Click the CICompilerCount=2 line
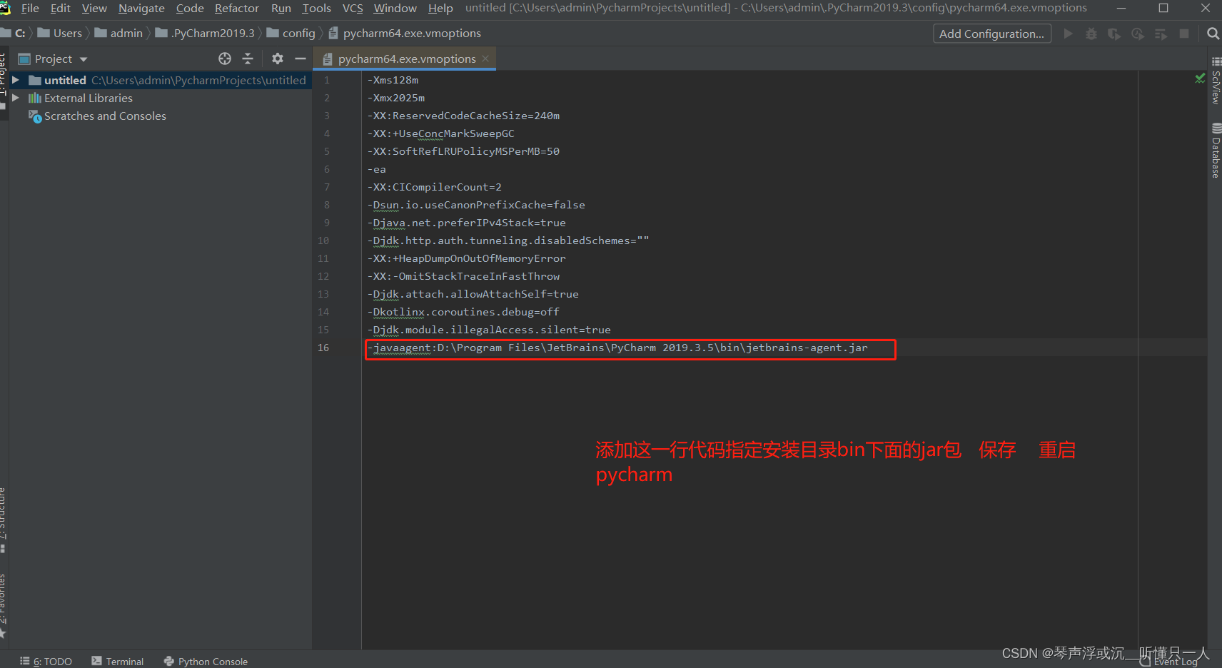Screen dimensions: 1222x668 [434, 187]
